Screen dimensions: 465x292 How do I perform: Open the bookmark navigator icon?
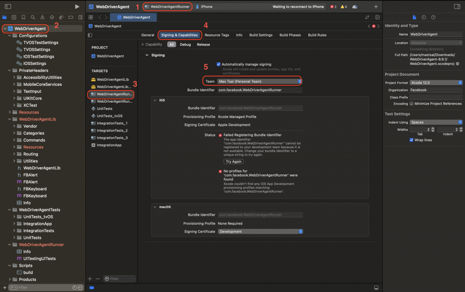[x=24, y=17]
